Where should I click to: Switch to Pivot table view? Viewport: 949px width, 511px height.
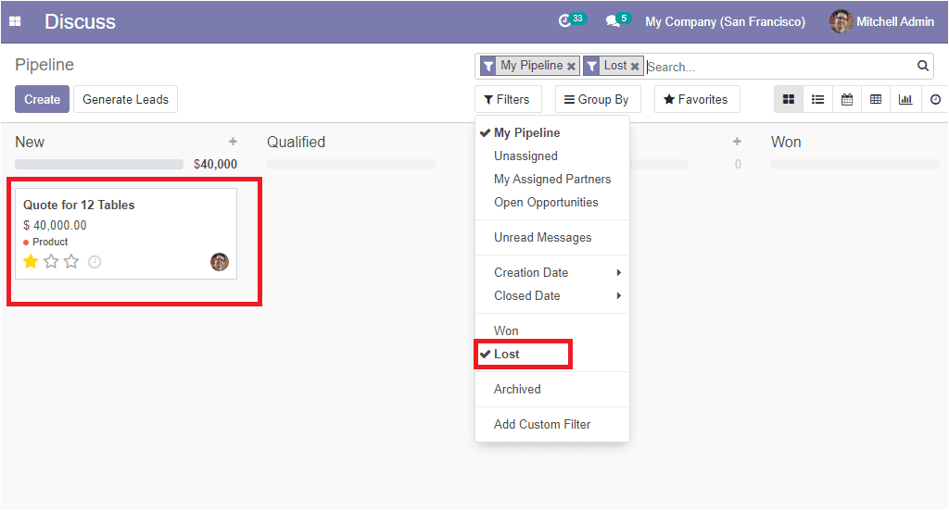876,99
